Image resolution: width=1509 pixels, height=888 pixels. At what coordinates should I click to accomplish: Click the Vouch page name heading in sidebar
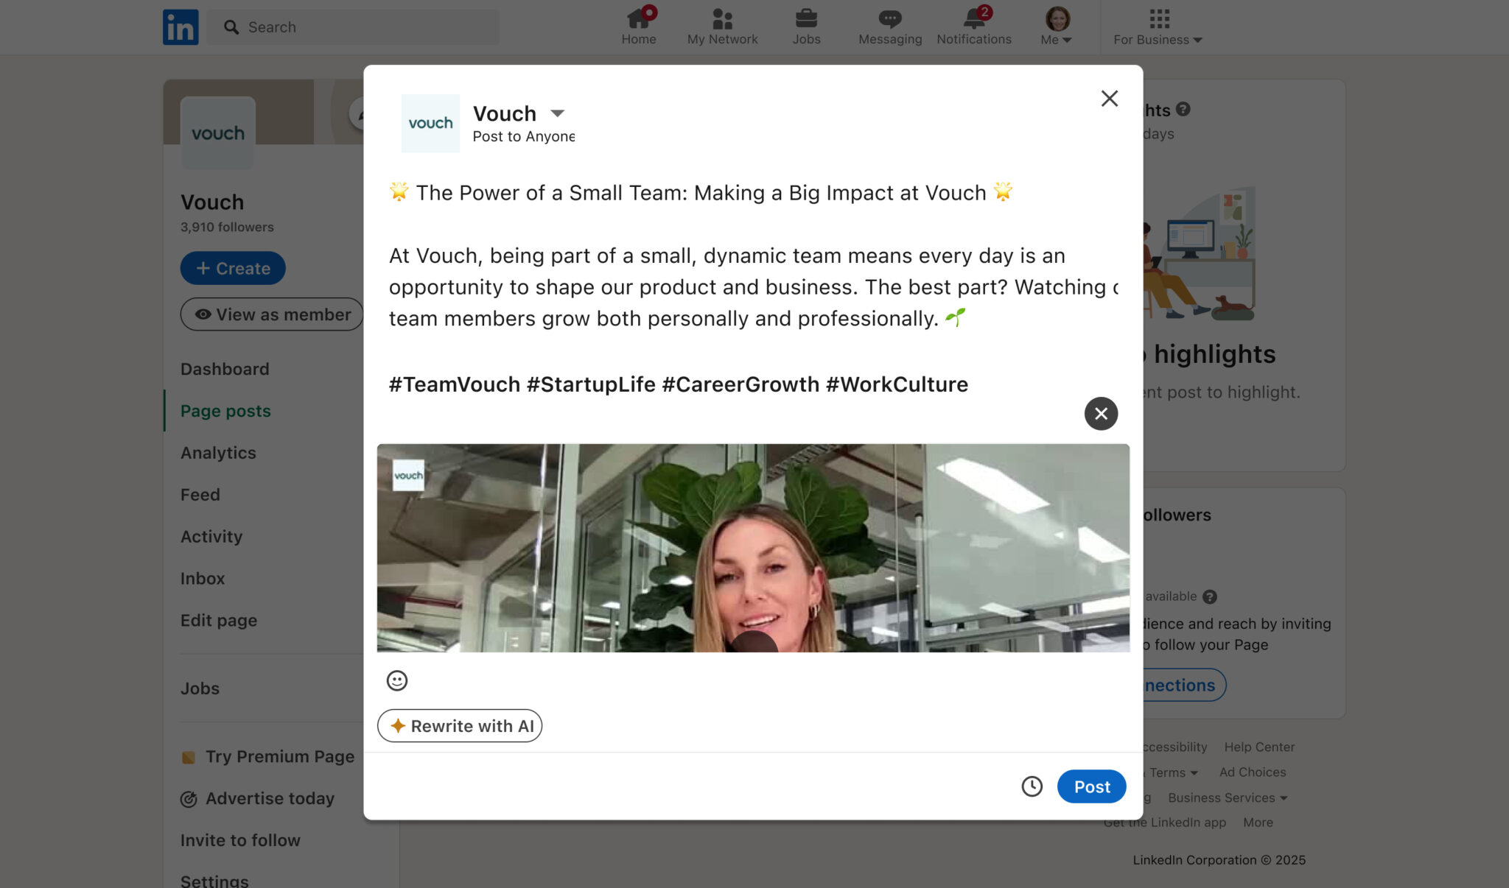(x=212, y=202)
